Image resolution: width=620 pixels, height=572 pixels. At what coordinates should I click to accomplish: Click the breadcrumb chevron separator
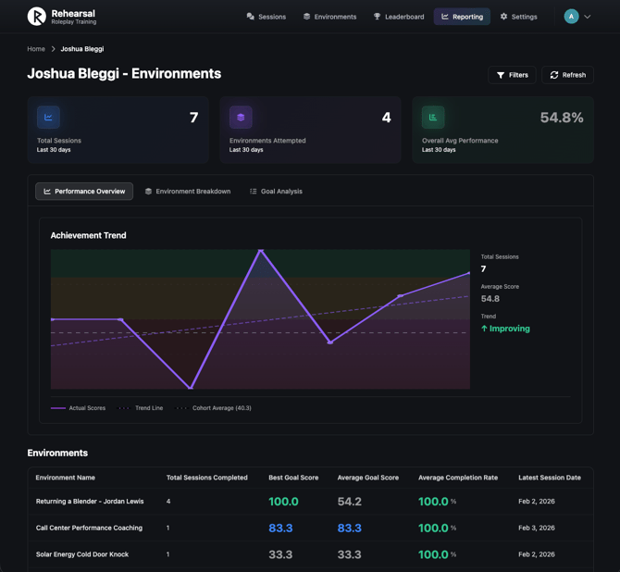(x=53, y=49)
